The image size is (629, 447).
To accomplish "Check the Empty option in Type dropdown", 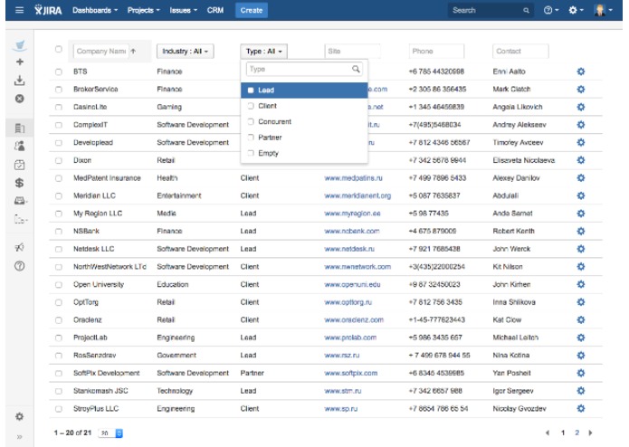I will (x=251, y=153).
